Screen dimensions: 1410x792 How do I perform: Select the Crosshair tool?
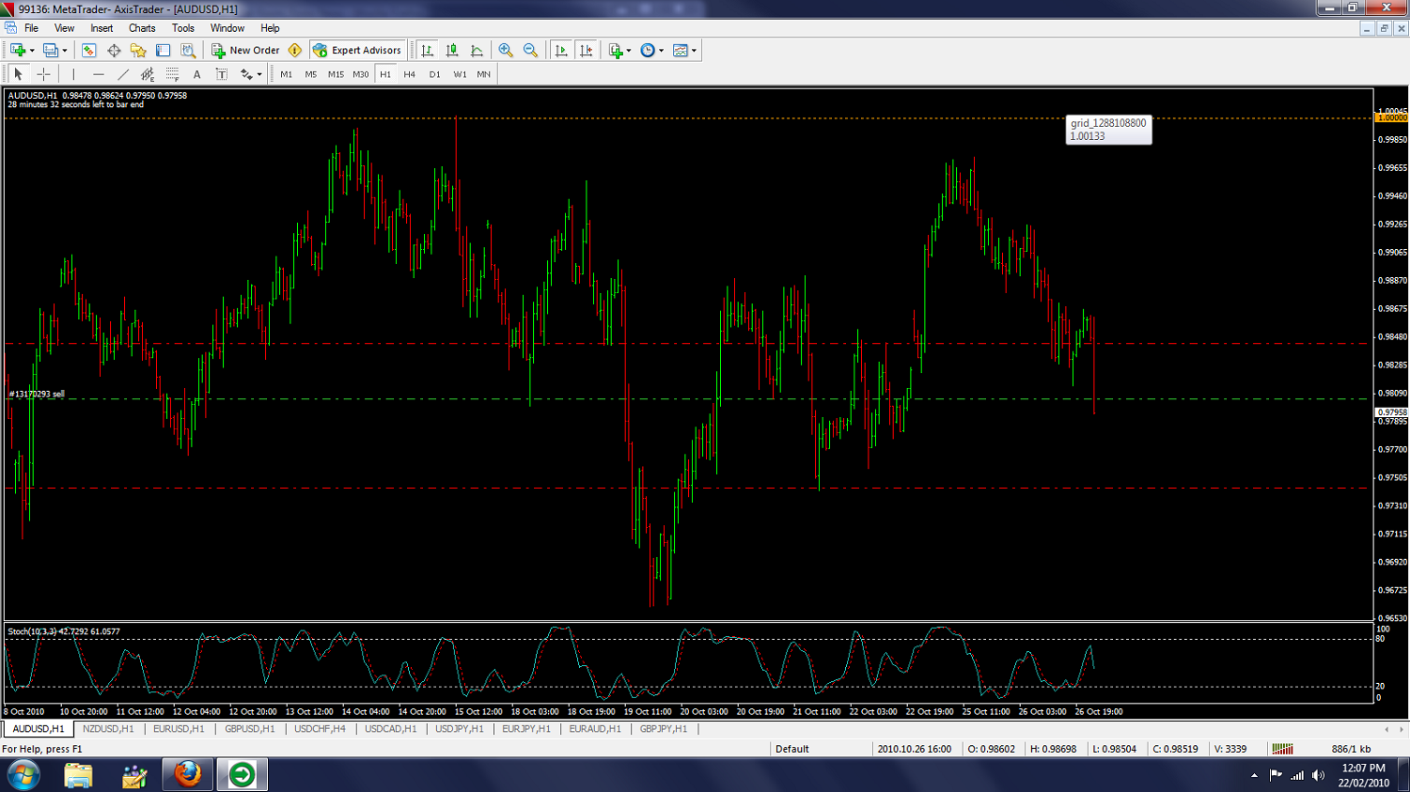tap(43, 74)
